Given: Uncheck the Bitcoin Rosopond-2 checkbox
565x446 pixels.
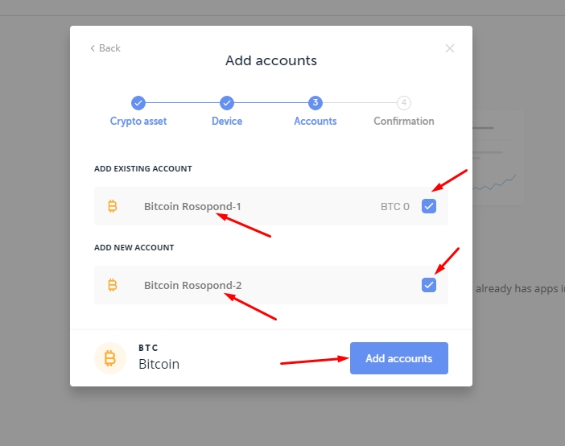Looking at the screenshot, I should [x=429, y=285].
